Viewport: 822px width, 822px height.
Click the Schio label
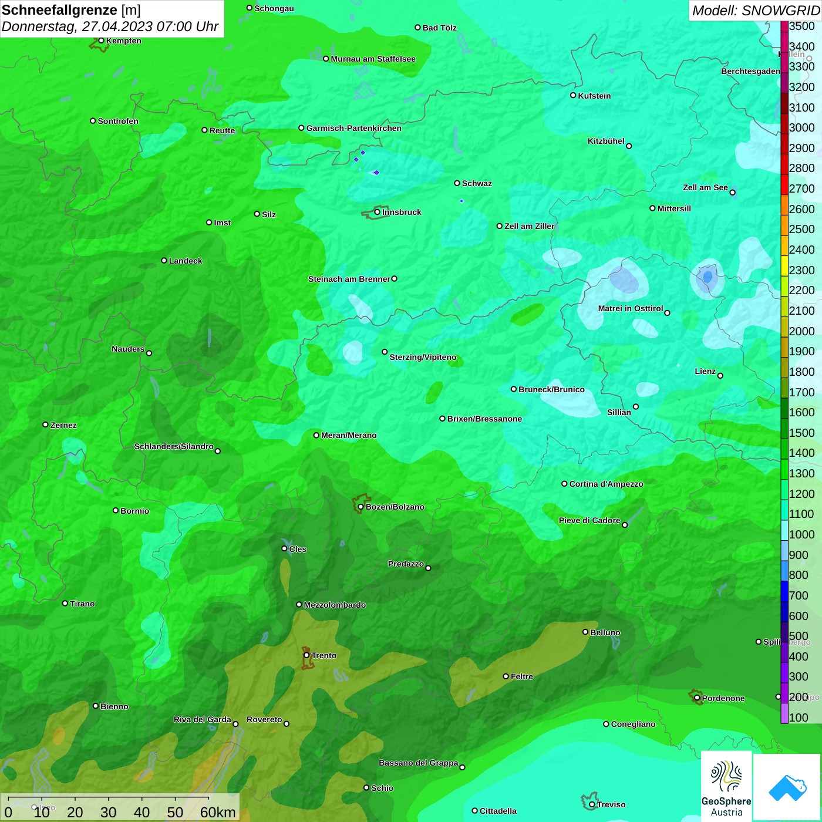point(382,788)
